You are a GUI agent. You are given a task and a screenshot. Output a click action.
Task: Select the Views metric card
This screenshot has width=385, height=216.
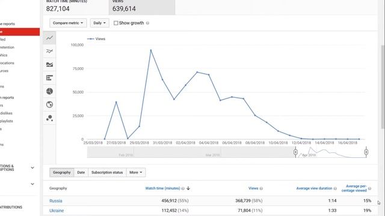[142, 7]
